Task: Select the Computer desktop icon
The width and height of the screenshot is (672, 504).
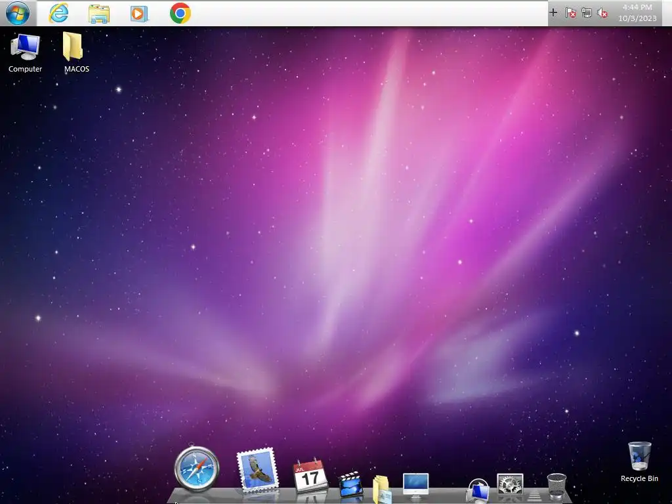Action: point(26,53)
